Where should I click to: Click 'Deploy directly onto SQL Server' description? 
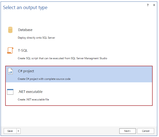click(36, 38)
